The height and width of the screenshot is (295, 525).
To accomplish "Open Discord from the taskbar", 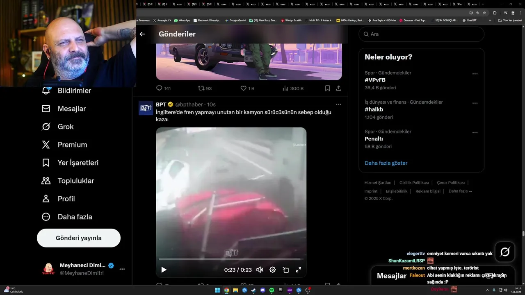I will click(262, 290).
